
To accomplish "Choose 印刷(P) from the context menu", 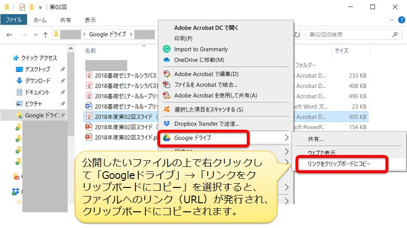I will pos(183,39).
